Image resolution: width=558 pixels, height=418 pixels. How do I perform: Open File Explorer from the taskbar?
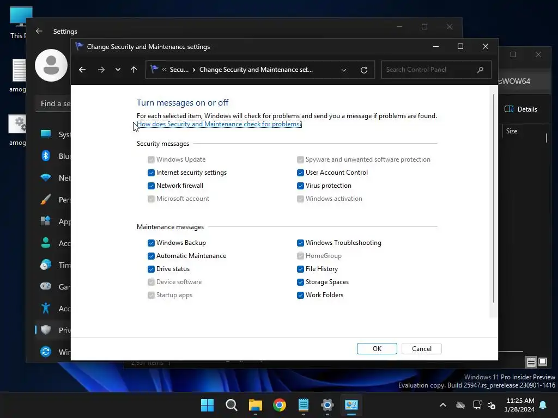[x=255, y=405]
